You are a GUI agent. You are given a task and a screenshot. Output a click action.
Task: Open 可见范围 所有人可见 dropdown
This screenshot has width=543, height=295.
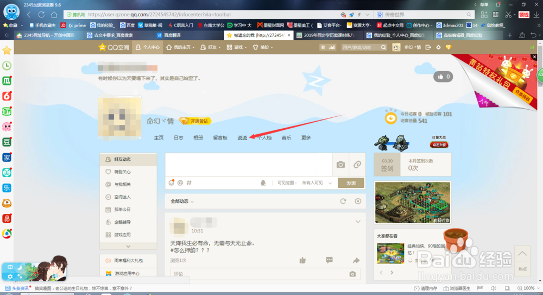click(x=317, y=183)
